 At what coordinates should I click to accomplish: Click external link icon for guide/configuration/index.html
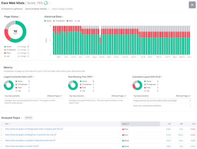pyautogui.click(x=54, y=141)
